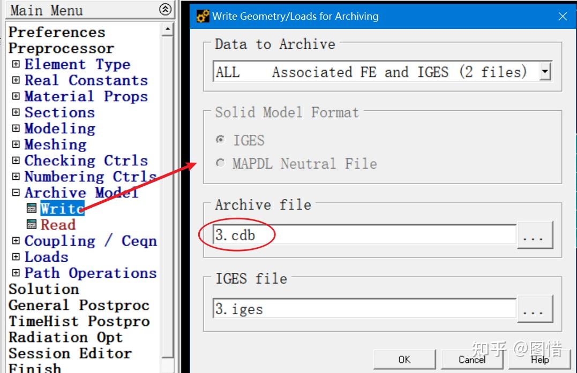Collapse the Archive Model node
Image resolution: width=577 pixels, height=373 pixels.
[x=16, y=193]
